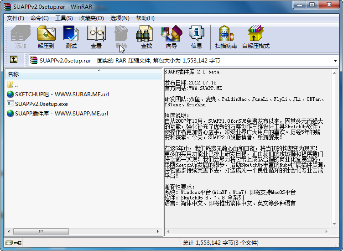Close the WinRAR window
Screen dimensions: 343x251
click(x=328, y=5)
